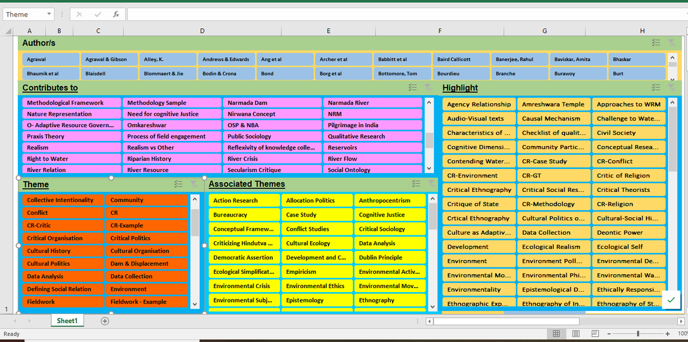This screenshot has width=688, height=342.
Task: Toggle multi-select on the Theme slicer
Action: pyautogui.click(x=178, y=184)
